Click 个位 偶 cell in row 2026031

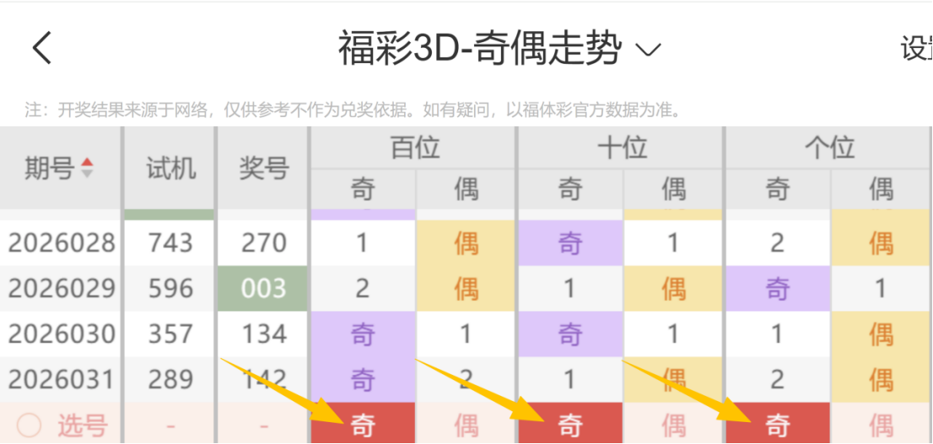coord(882,379)
